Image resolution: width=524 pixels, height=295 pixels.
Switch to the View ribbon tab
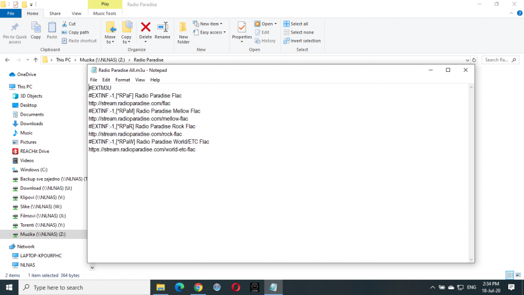click(76, 14)
